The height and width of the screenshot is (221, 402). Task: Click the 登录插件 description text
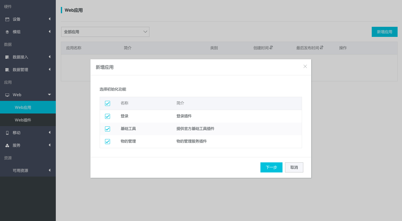coord(184,116)
